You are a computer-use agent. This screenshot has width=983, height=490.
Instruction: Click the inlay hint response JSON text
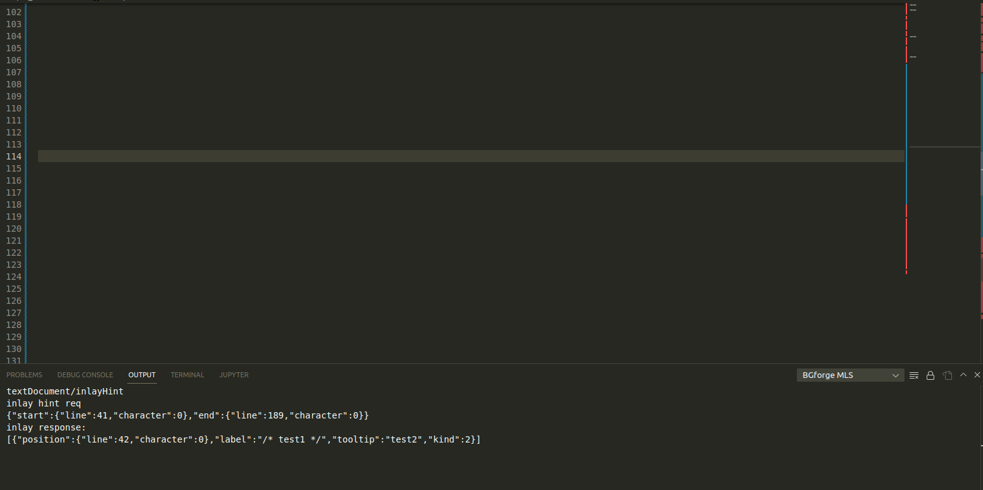click(244, 439)
